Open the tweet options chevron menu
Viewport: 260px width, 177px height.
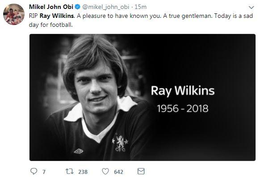252,8
